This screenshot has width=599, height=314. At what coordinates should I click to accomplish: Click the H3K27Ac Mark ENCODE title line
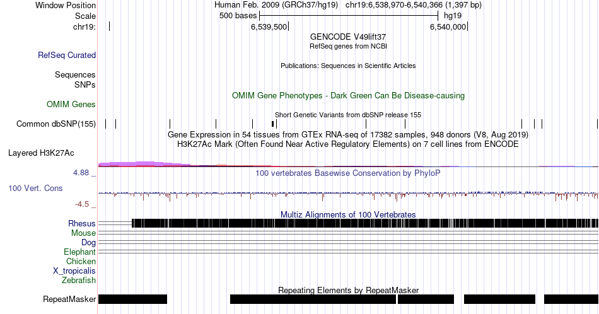[x=348, y=144]
